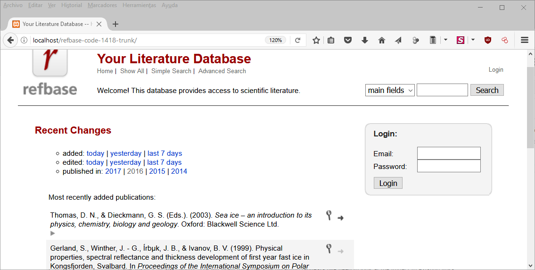Click the paper plane send icon
The height and width of the screenshot is (270, 535).
(398, 40)
